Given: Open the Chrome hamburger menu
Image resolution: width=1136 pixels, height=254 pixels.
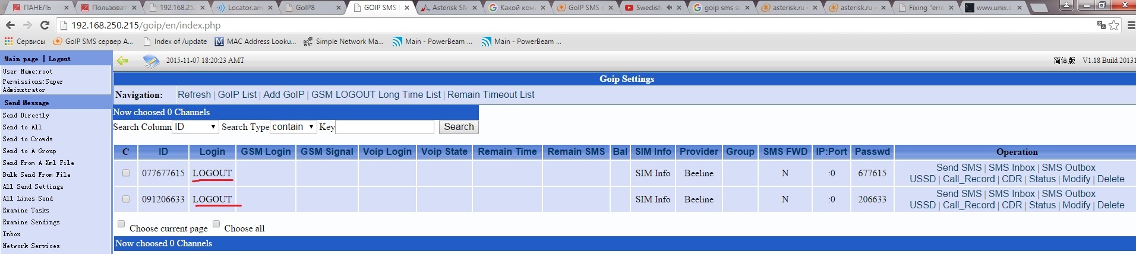Looking at the screenshot, I should pos(1131,25).
